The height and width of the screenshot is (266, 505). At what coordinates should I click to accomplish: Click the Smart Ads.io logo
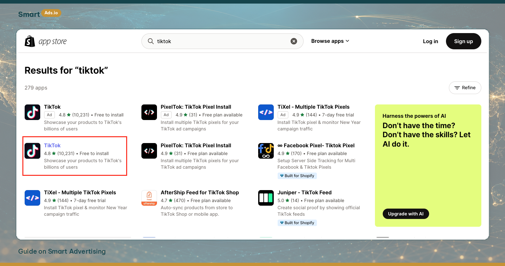40,14
